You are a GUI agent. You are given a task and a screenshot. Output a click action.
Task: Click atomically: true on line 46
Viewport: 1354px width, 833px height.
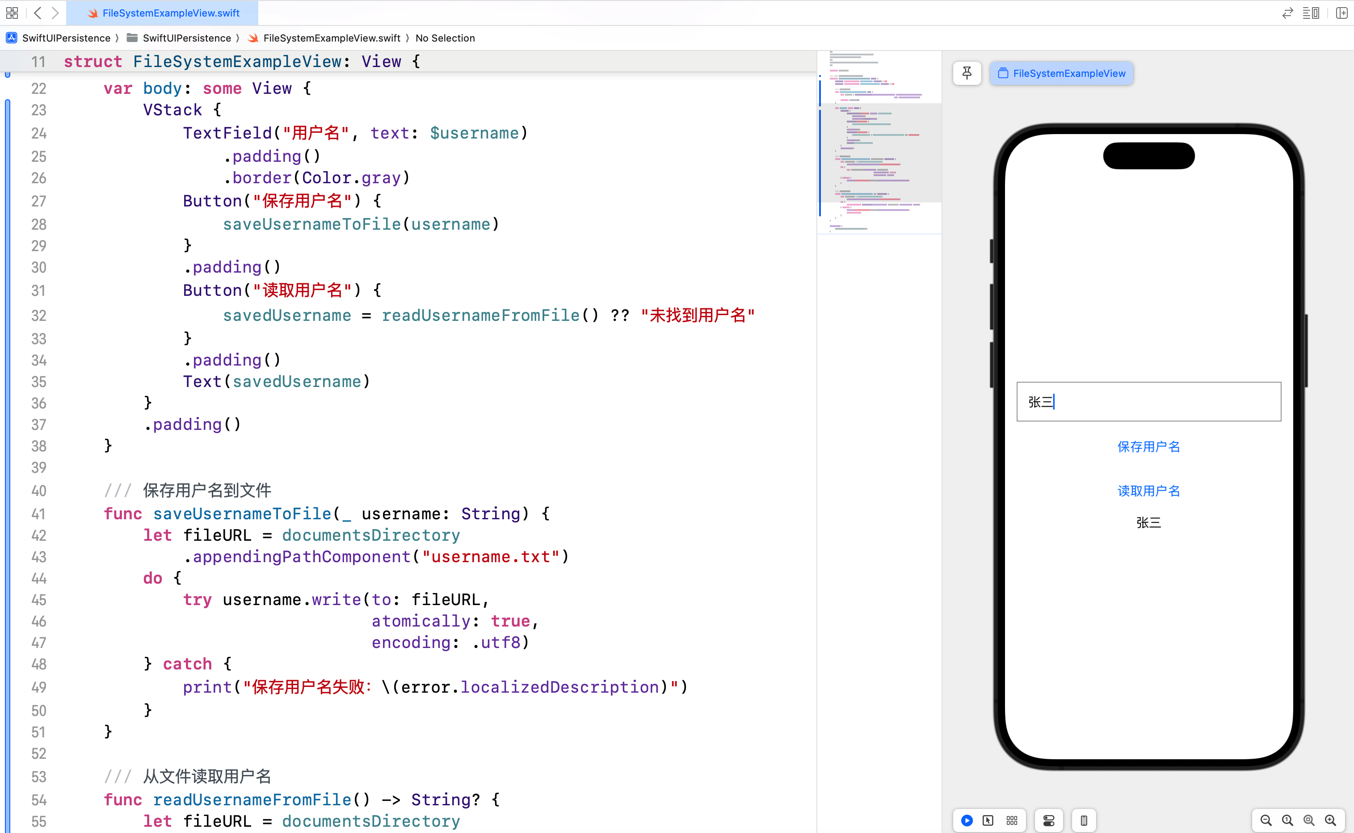(454, 622)
